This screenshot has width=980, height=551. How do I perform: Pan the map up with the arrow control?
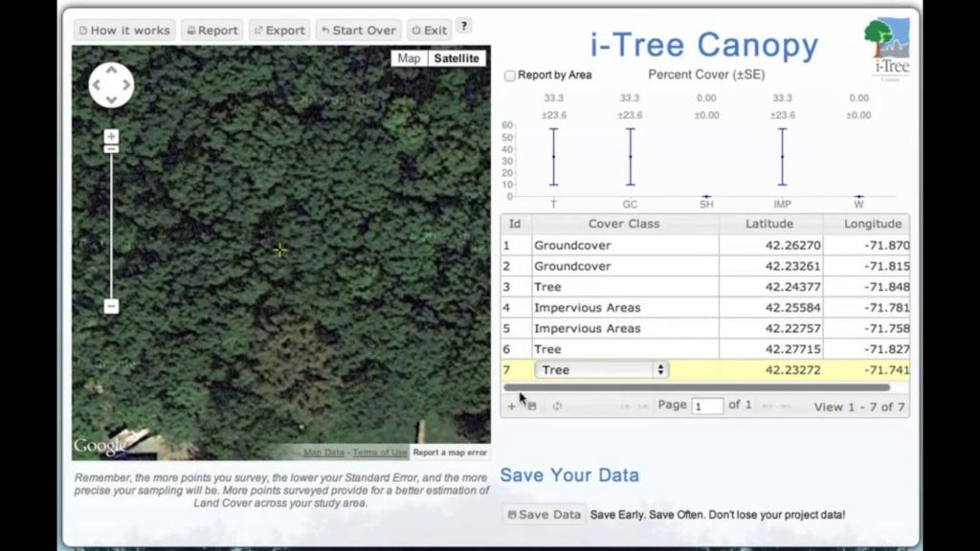(111, 70)
